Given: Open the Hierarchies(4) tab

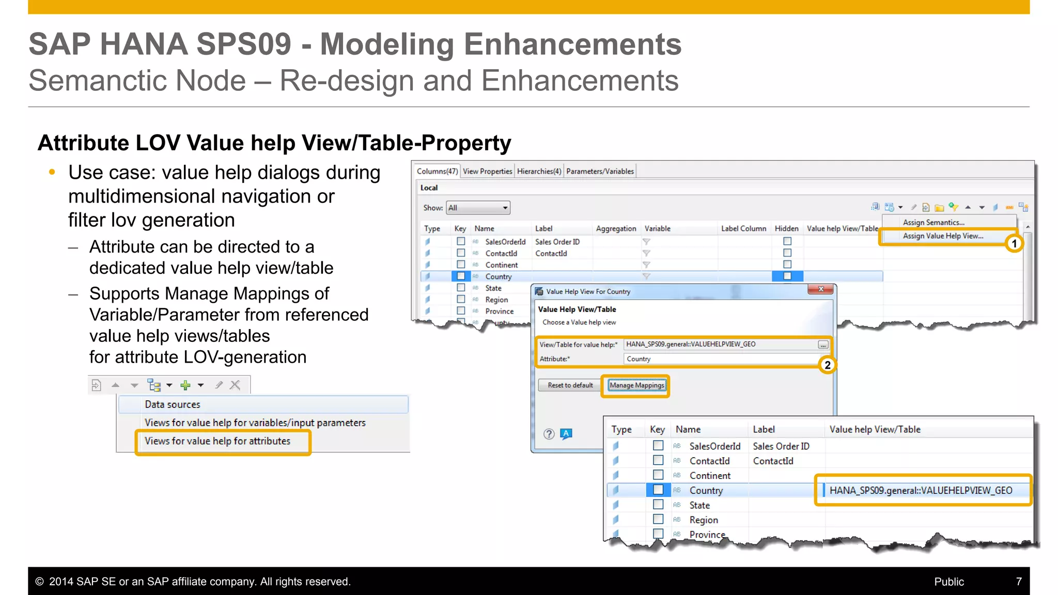Looking at the screenshot, I should [x=539, y=171].
